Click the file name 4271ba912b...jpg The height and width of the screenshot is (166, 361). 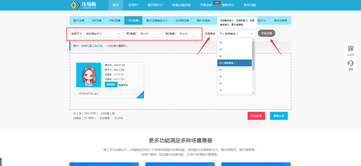[x=88, y=94]
